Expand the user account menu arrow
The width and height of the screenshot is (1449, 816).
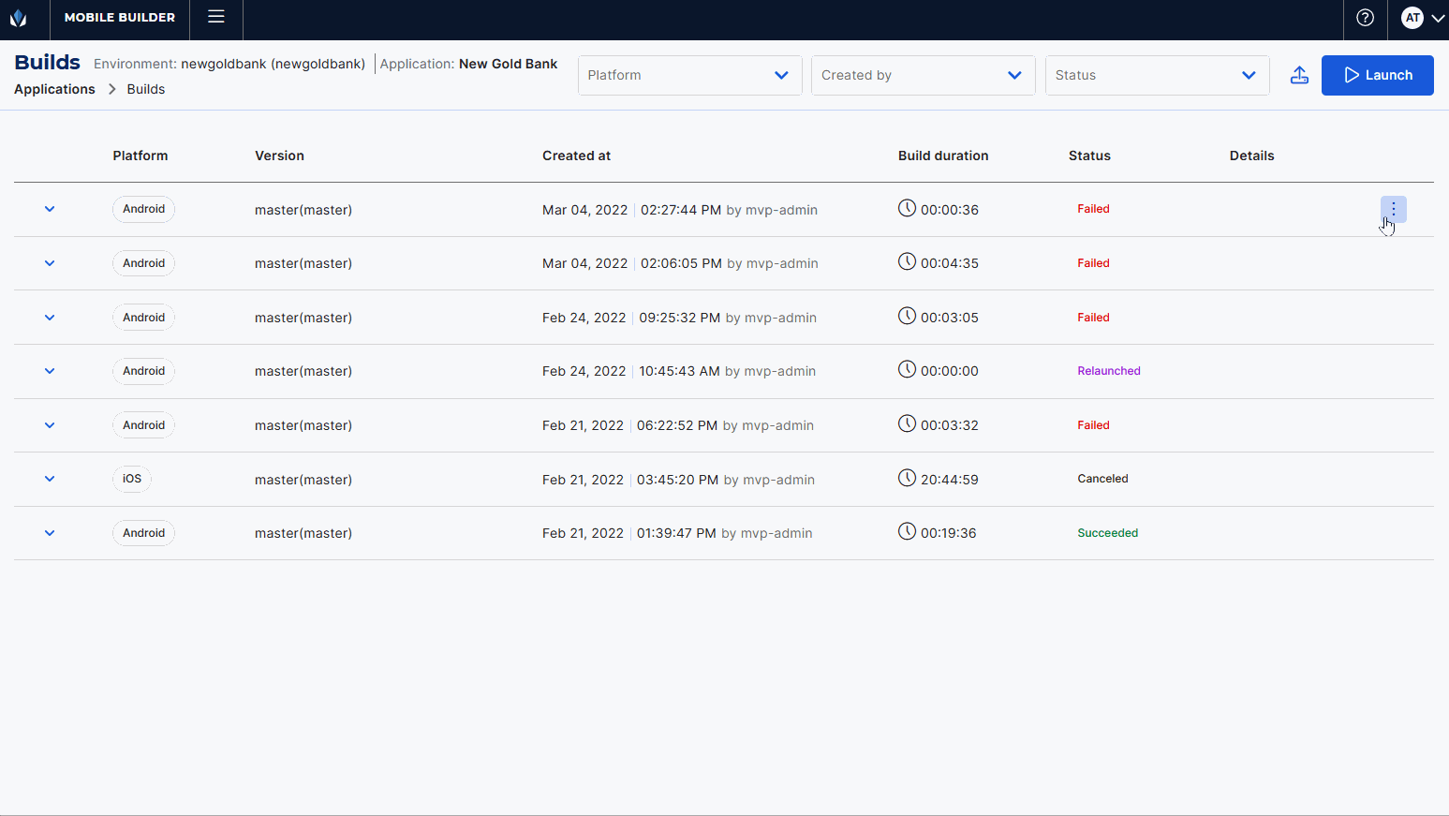1438,18
